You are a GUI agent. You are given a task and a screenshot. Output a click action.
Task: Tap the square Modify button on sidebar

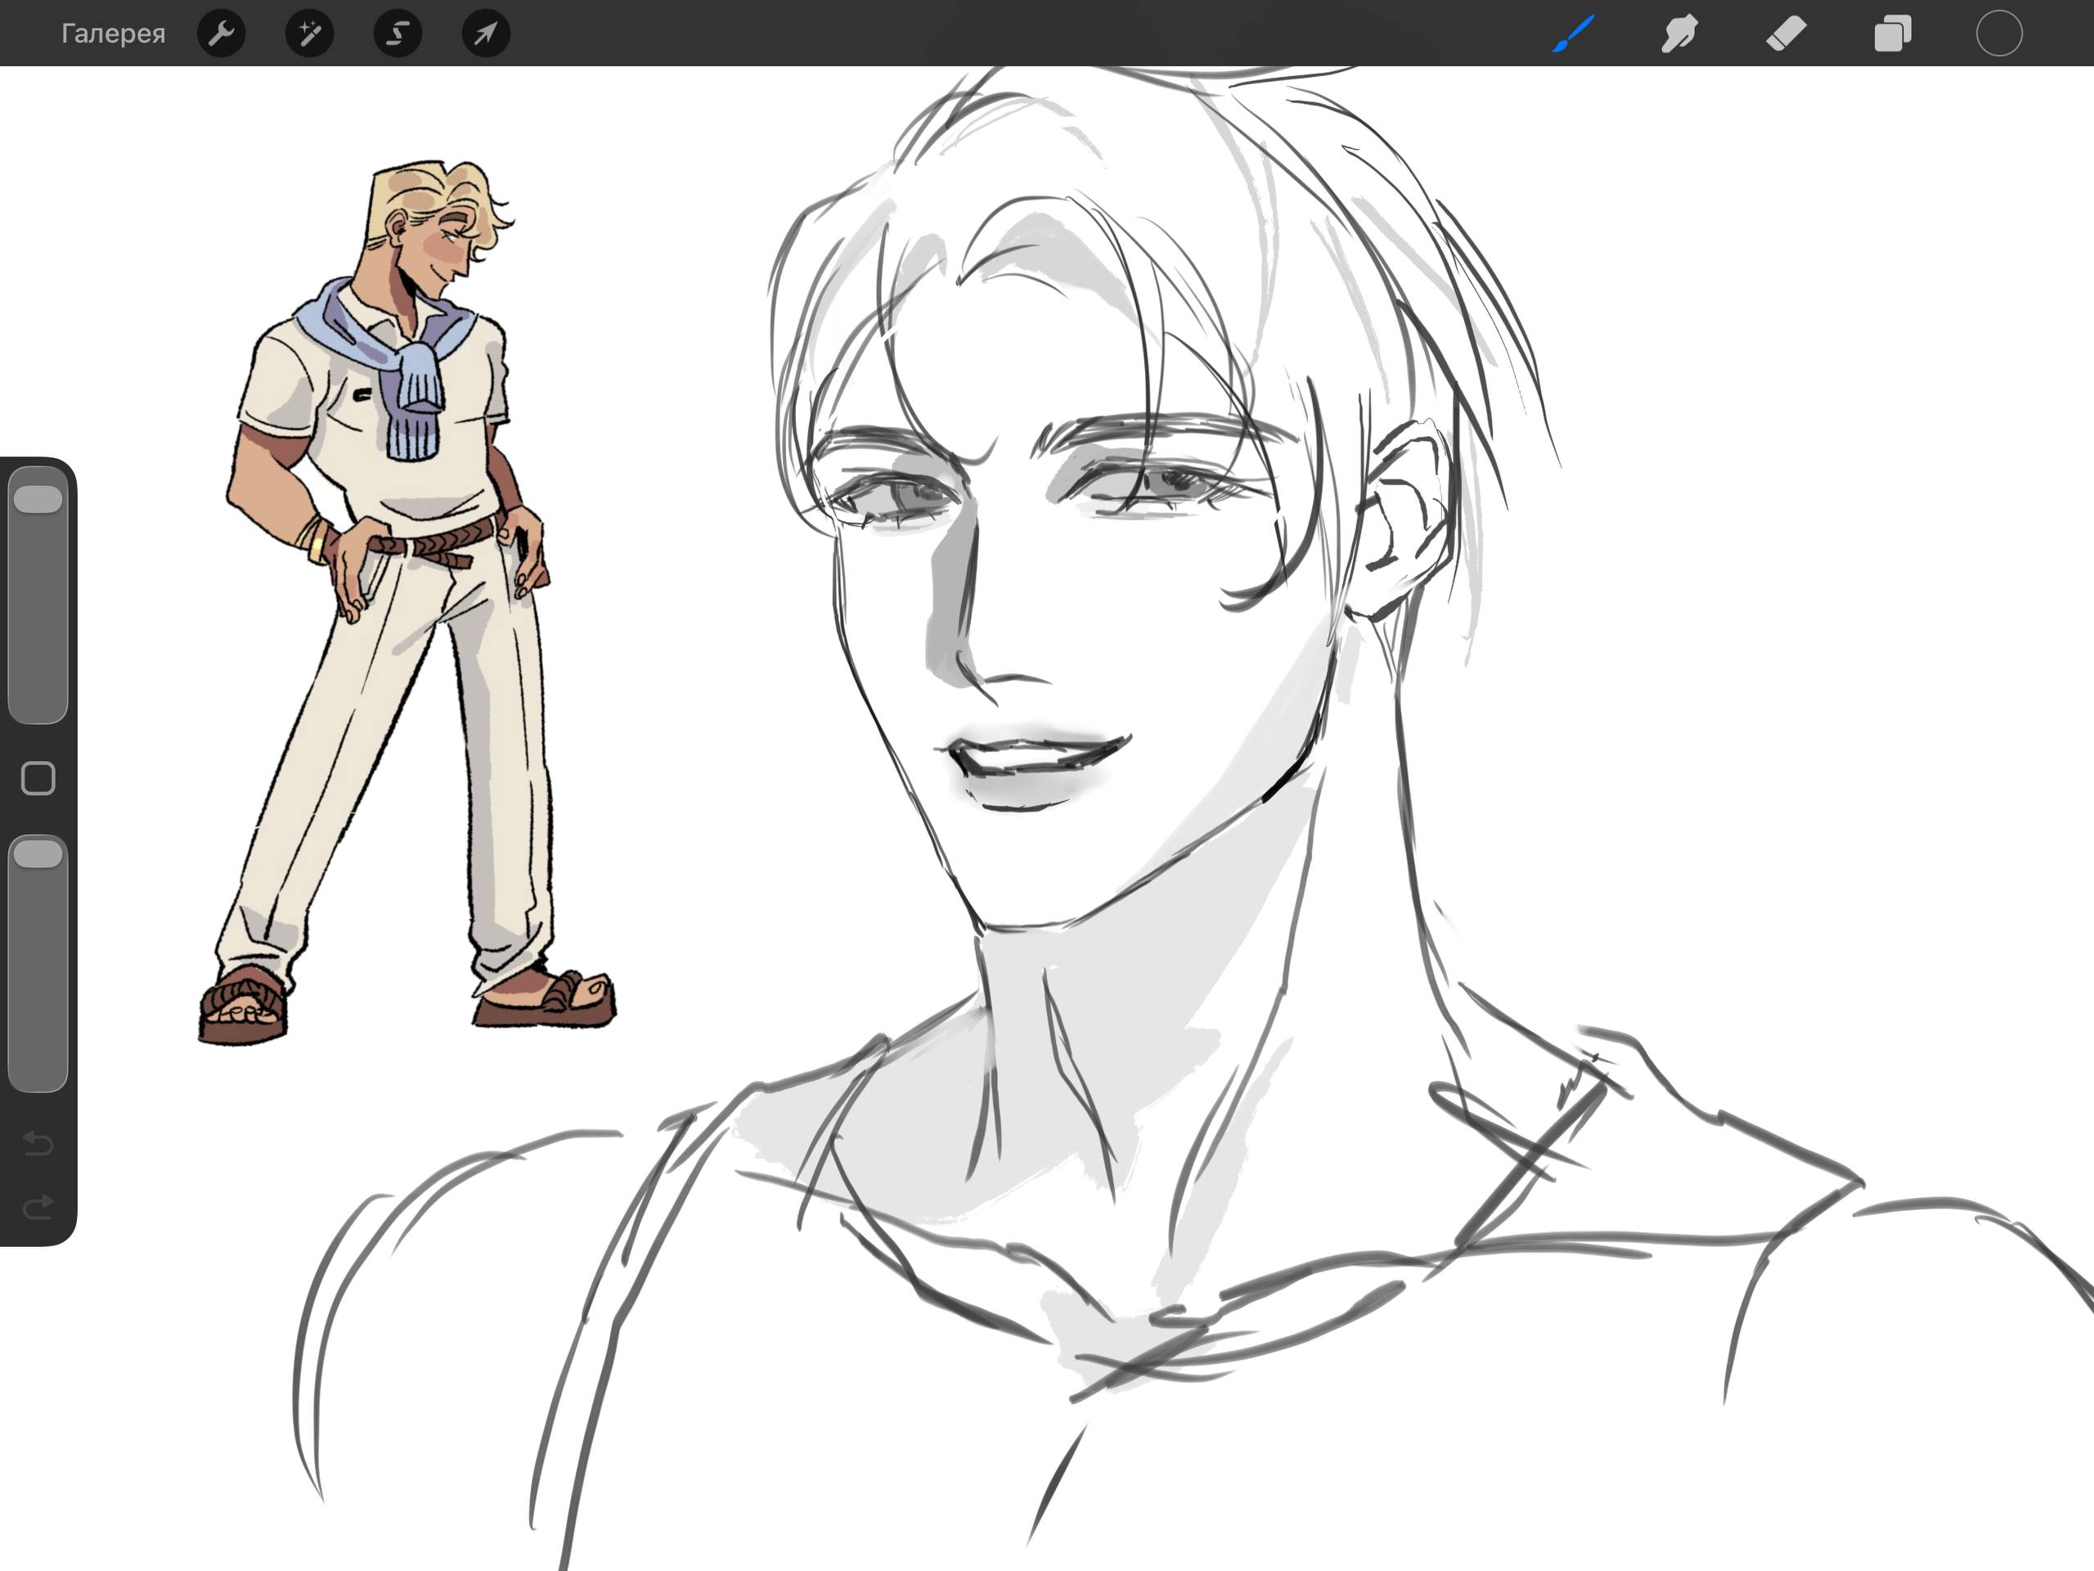[x=38, y=778]
